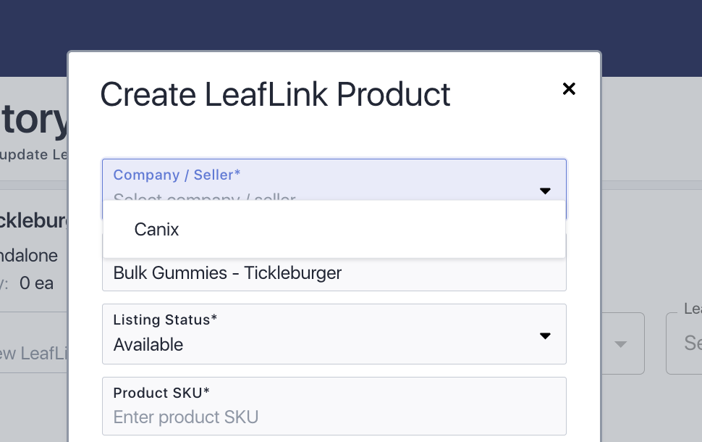Click the Company / Seller field label
This screenshot has height=442, width=702.
[177, 175]
